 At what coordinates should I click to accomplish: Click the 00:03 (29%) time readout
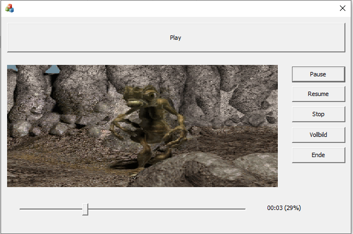point(284,208)
